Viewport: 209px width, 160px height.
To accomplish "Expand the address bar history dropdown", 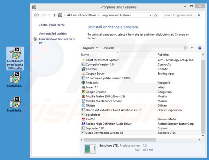I will tap(153, 15).
